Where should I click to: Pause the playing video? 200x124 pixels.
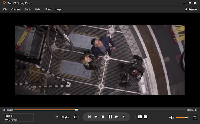110,117
